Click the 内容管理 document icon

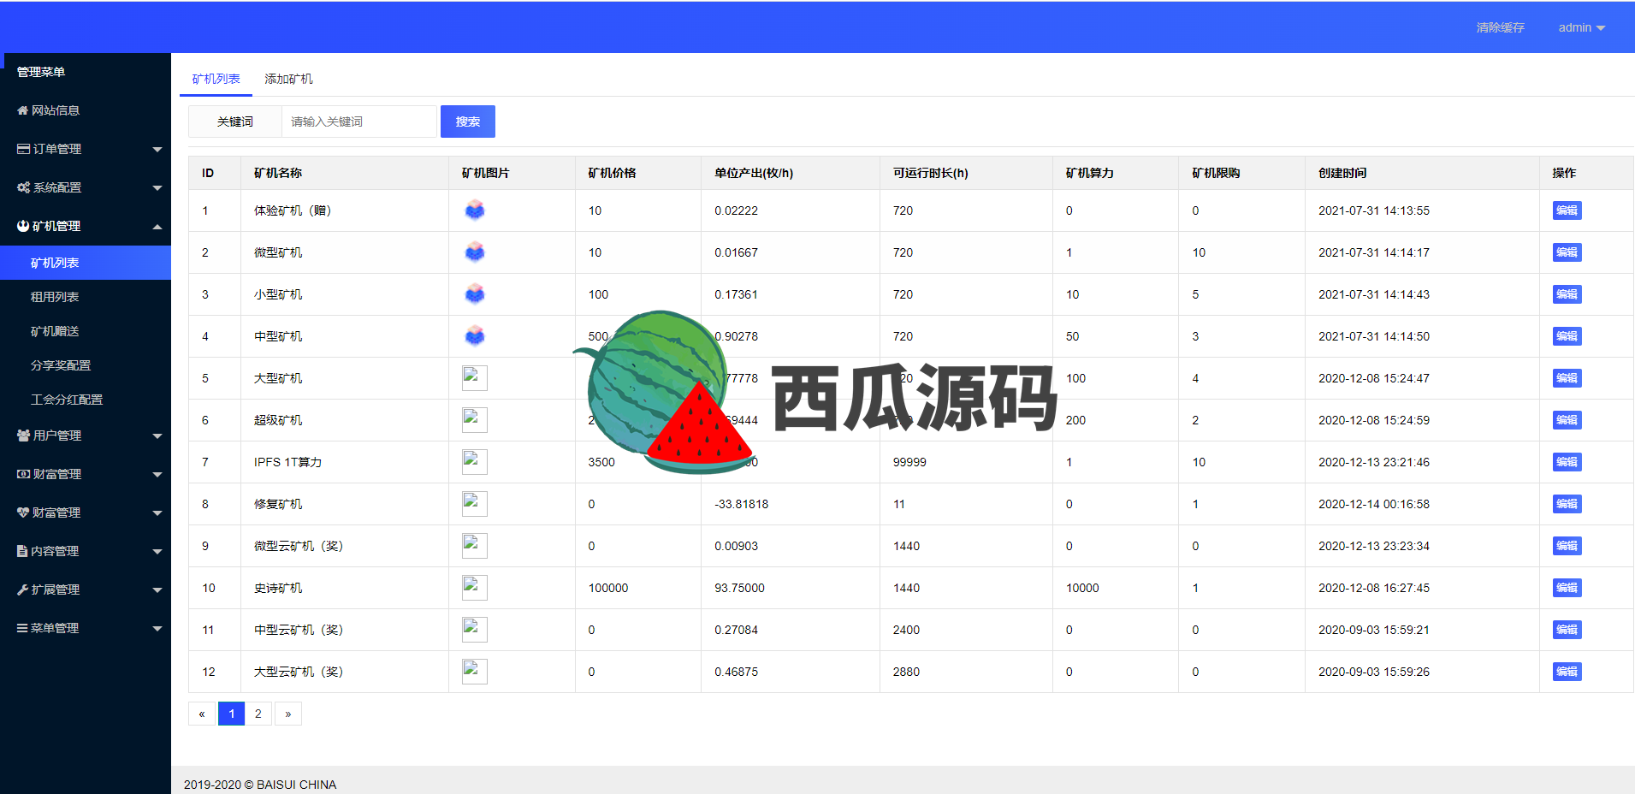[x=22, y=551]
